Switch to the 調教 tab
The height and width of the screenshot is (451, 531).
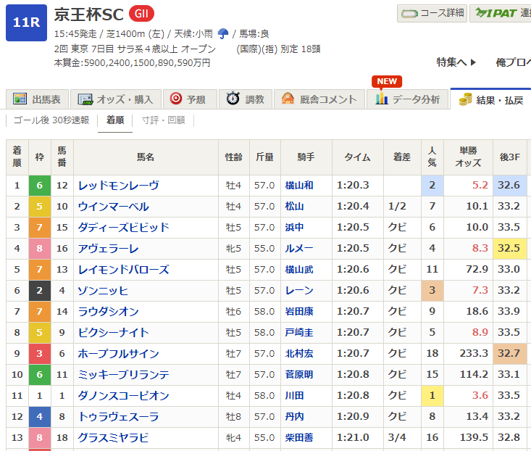[x=246, y=99]
